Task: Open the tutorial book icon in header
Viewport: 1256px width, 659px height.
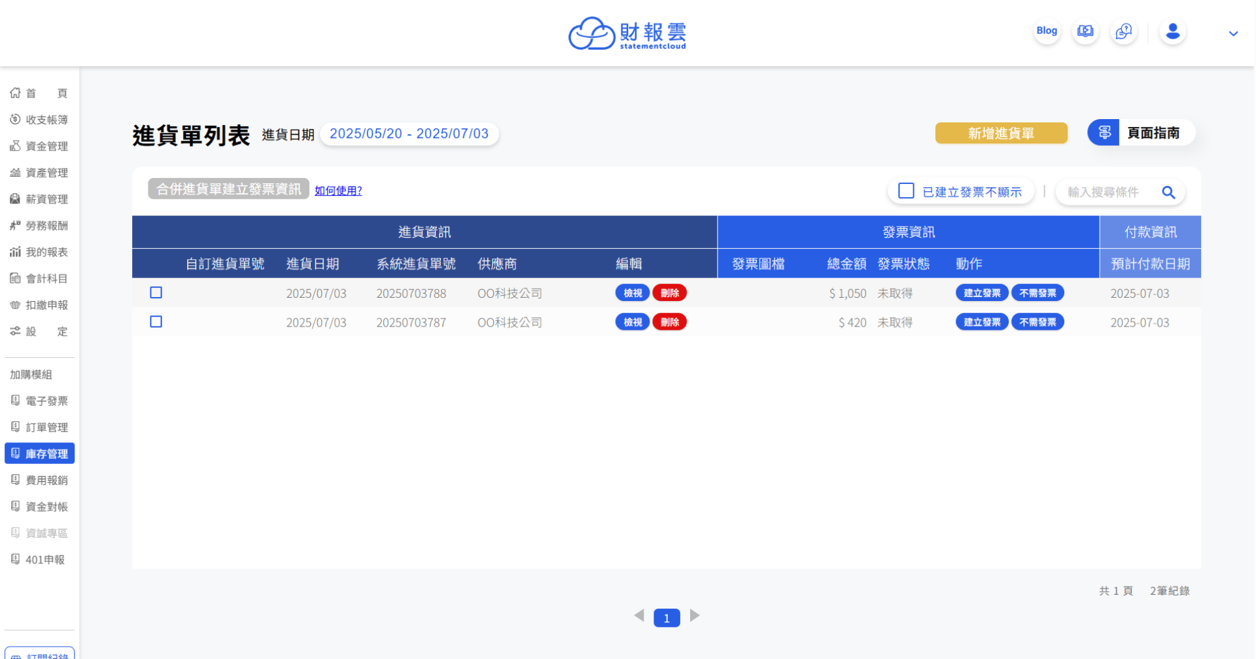Action: [1085, 31]
